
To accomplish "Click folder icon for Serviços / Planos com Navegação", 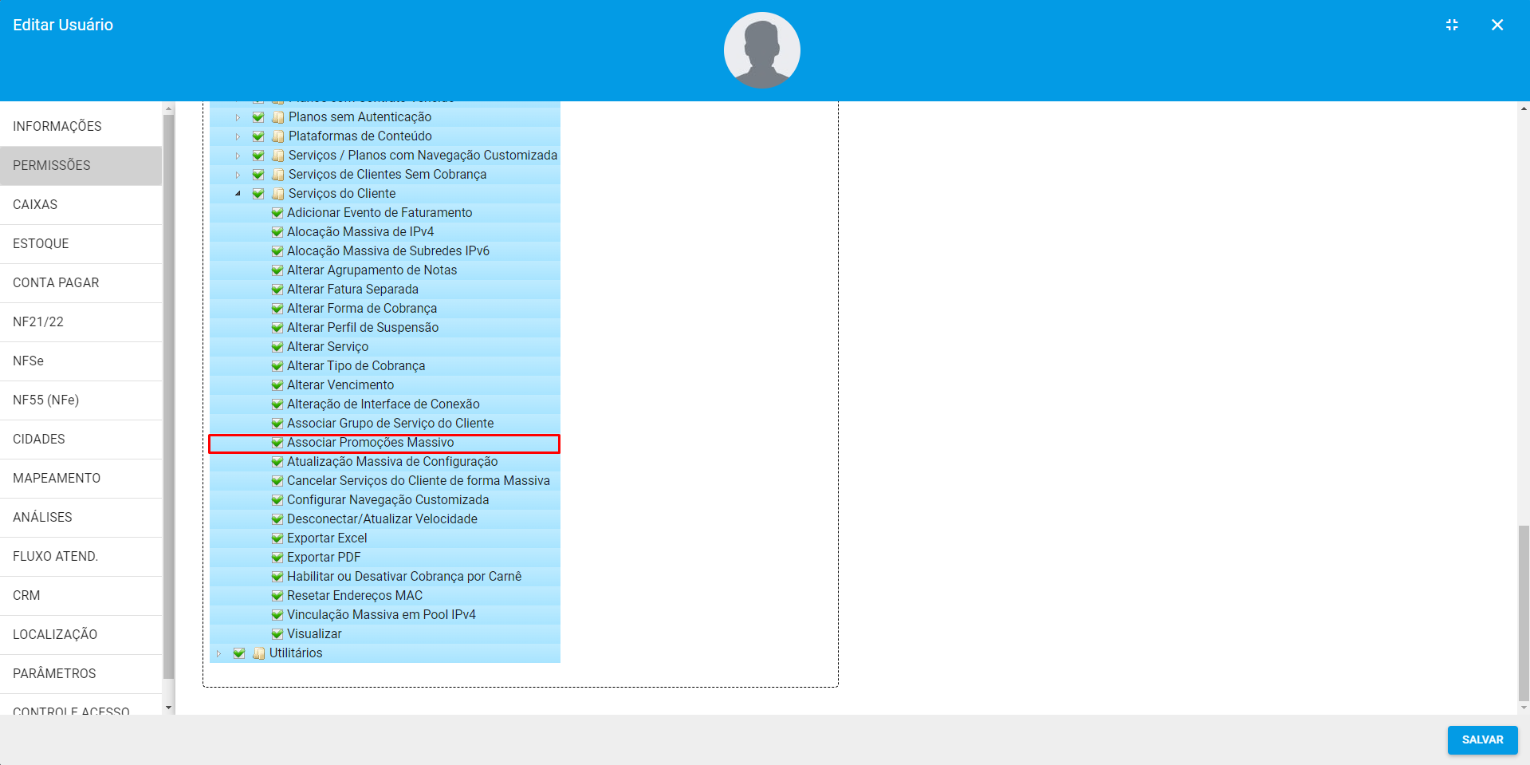I will (277, 156).
